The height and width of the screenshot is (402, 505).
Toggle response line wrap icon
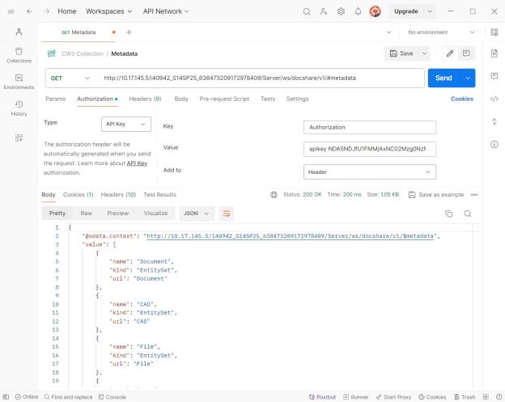tap(227, 214)
